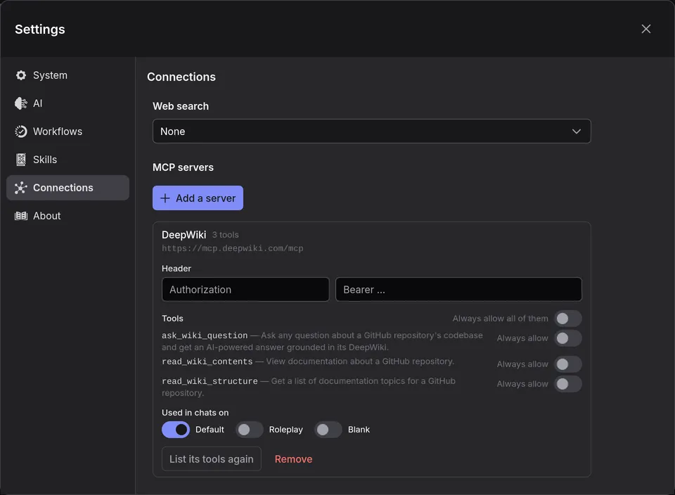Viewport: 675px width, 495px height.
Task: Open the AI settings section
Action: 67,103
